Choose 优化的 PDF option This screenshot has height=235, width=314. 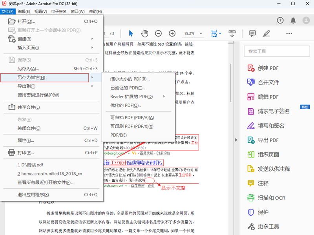tap(139, 106)
